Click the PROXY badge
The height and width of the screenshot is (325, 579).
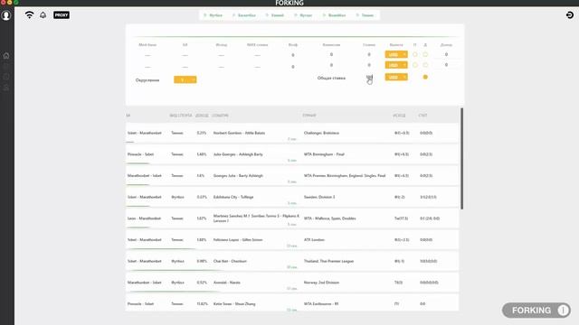click(x=62, y=15)
